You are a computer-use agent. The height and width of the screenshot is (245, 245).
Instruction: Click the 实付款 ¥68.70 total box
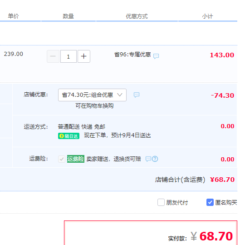(151, 233)
